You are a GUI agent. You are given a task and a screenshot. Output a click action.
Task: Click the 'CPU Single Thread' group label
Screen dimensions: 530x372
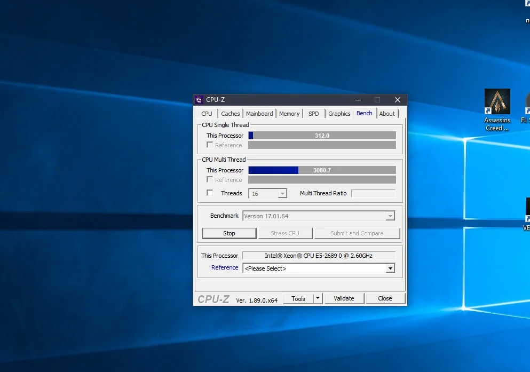(x=225, y=125)
